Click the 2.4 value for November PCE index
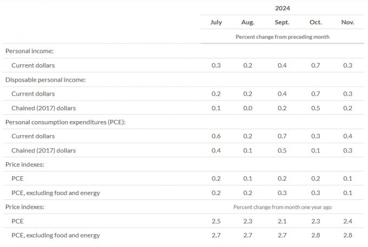The width and height of the screenshot is (368, 247). (348, 221)
